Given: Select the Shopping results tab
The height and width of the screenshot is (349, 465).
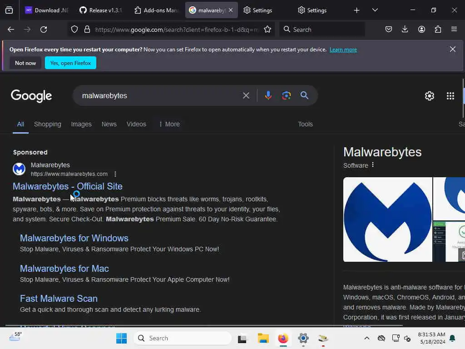Looking at the screenshot, I should pyautogui.click(x=47, y=124).
